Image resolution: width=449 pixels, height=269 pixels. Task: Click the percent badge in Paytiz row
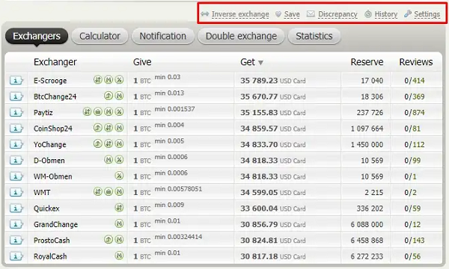(119, 112)
